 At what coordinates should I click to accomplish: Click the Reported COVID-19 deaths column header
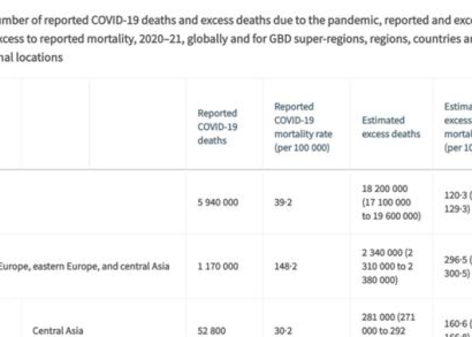217,127
